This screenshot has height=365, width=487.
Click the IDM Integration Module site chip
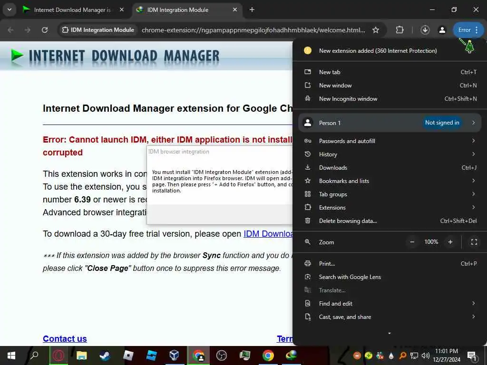click(x=98, y=30)
